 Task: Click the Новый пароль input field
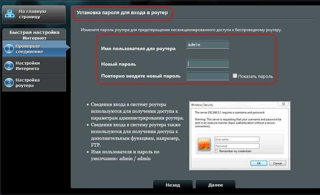[x=207, y=64]
